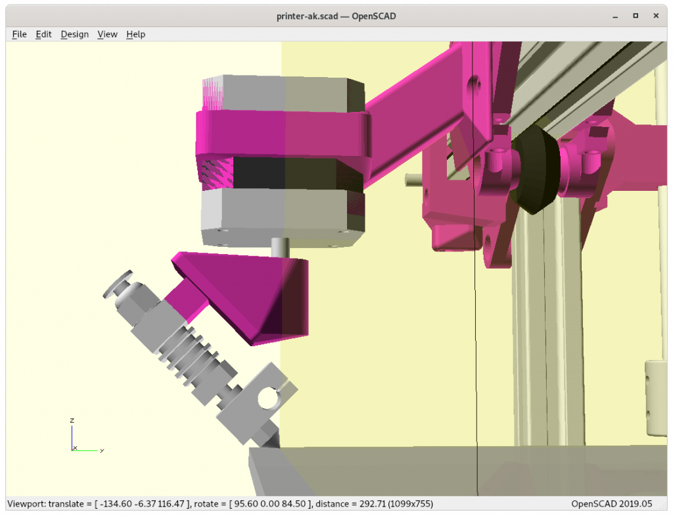Screen dimensions: 673x516
Task: Click the black rubber wheel in the 3D view
Action: coord(535,169)
